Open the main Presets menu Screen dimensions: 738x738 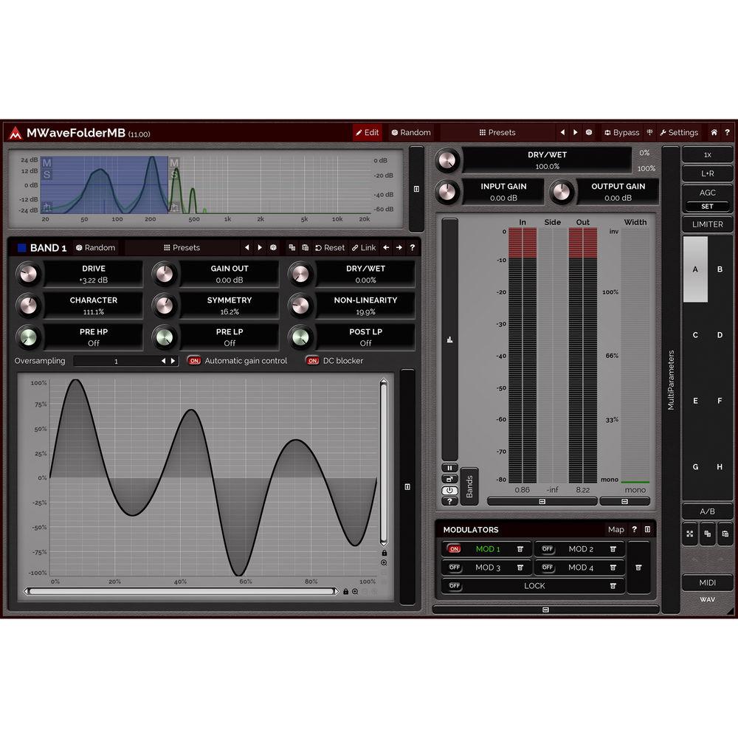497,133
